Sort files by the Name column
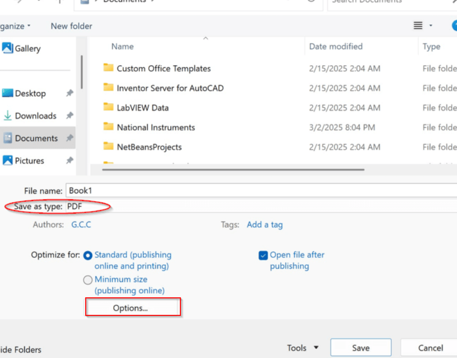The image size is (457, 358). (122, 46)
